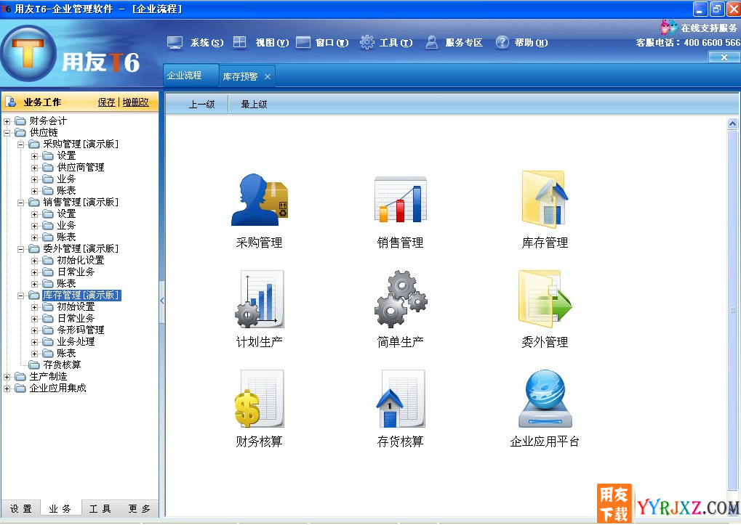Click the 财务会计 folder icon
Screen dimensions: 741x525
[20, 121]
